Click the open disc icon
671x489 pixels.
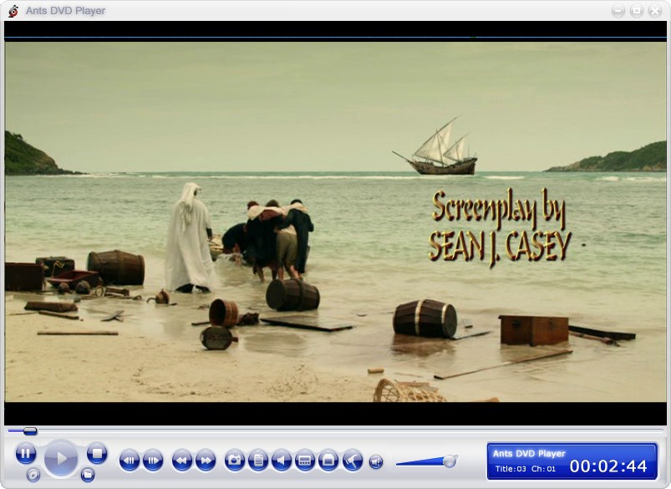(33, 475)
